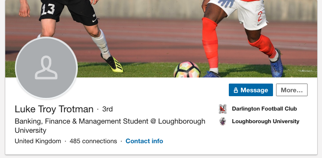Open the Contact info link
The height and width of the screenshot is (158, 322).
point(144,141)
